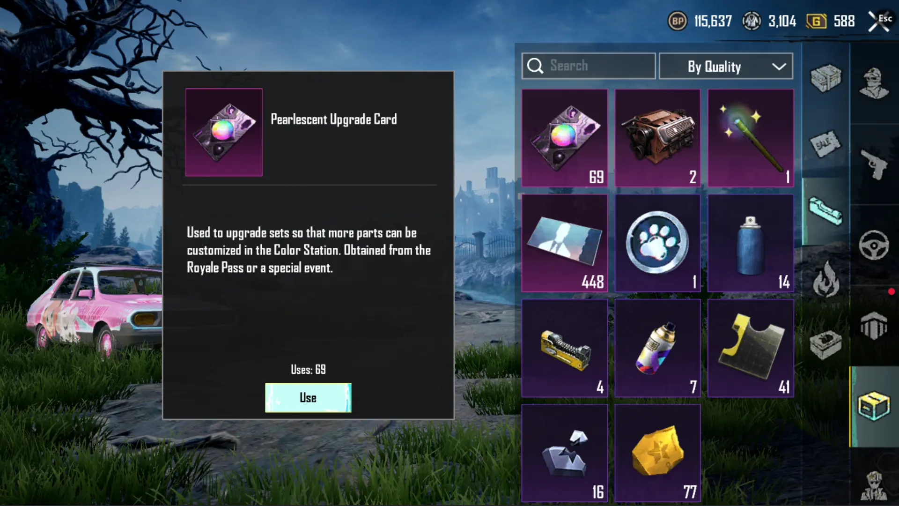Open the character outfit tab
899x506 pixels.
click(x=874, y=83)
